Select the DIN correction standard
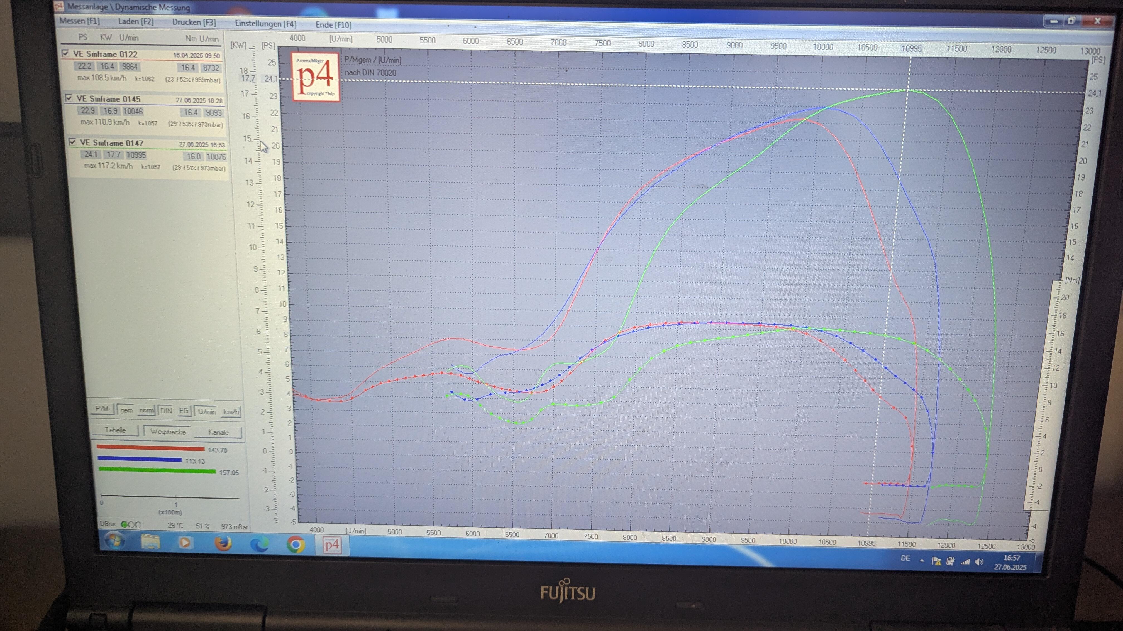The height and width of the screenshot is (631, 1123). 166,410
